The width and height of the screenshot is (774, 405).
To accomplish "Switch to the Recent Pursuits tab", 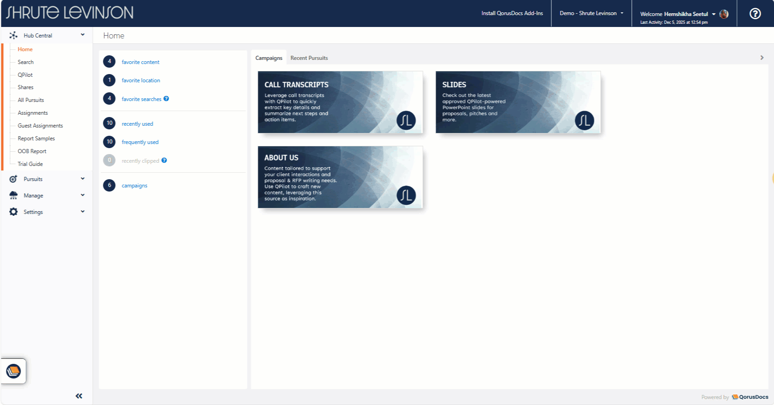I will pos(309,58).
